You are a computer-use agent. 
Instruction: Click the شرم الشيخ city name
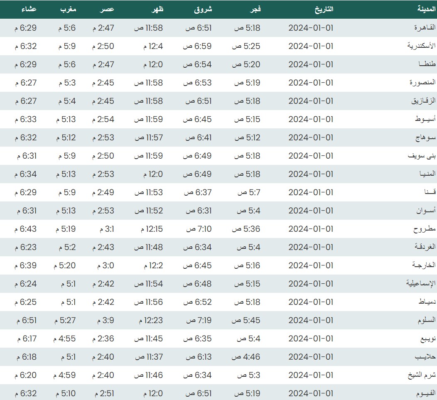click(x=422, y=375)
